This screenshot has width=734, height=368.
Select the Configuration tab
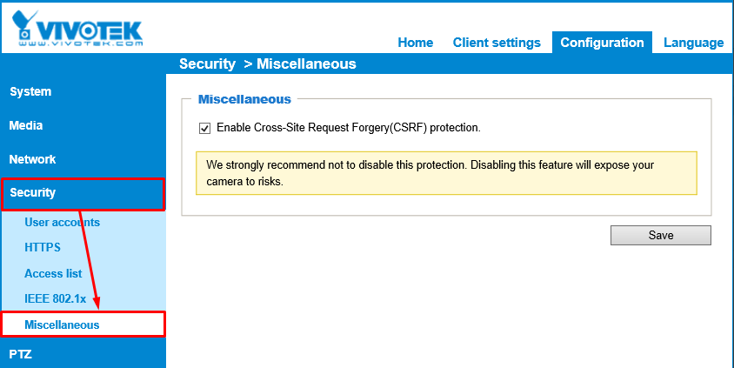click(x=602, y=43)
